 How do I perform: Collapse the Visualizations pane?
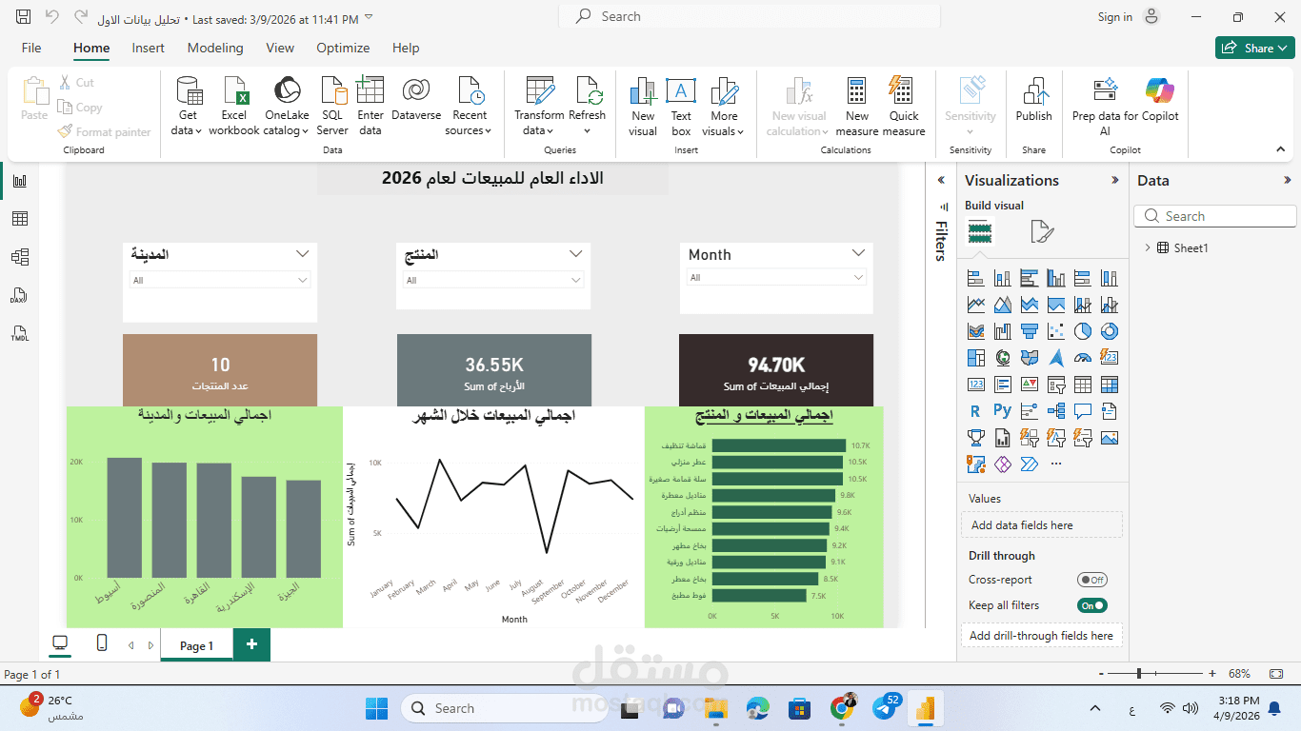1115,181
